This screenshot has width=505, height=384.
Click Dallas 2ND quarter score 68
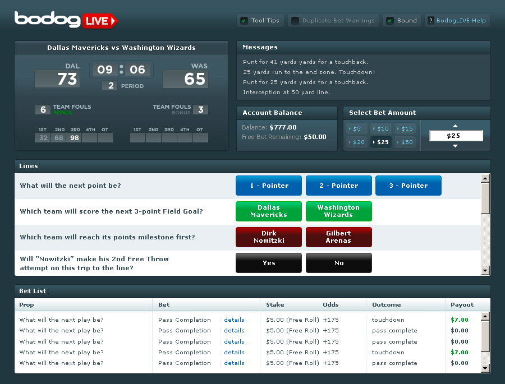point(58,138)
